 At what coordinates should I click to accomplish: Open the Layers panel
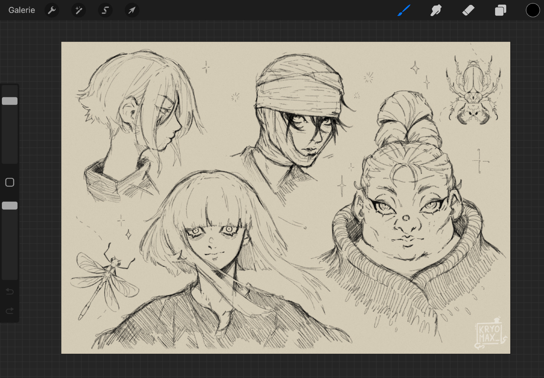click(500, 10)
